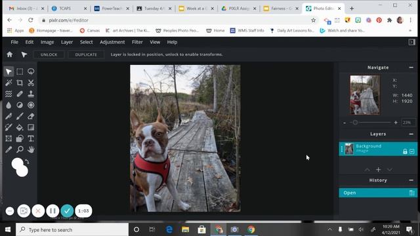
Task: Pause the screen recording
Action: (52, 211)
